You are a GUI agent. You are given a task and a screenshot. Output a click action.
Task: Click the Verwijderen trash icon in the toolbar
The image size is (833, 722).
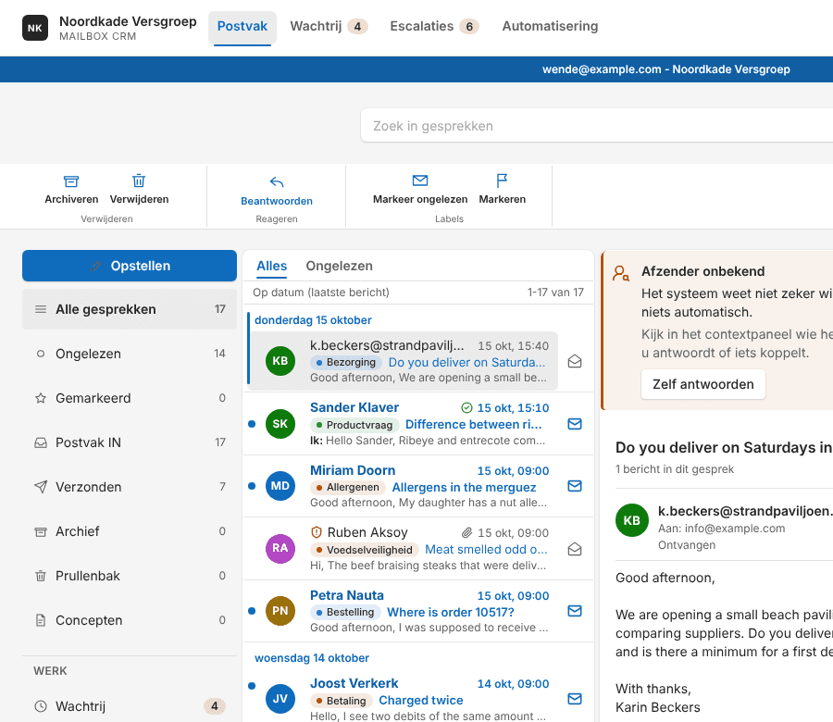click(x=139, y=180)
